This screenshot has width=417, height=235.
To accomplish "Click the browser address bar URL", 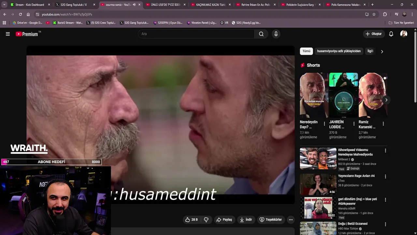I will click(x=67, y=14).
